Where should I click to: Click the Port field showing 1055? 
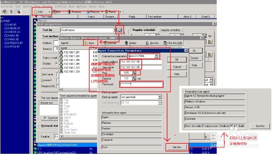pyautogui.click(x=126, y=73)
